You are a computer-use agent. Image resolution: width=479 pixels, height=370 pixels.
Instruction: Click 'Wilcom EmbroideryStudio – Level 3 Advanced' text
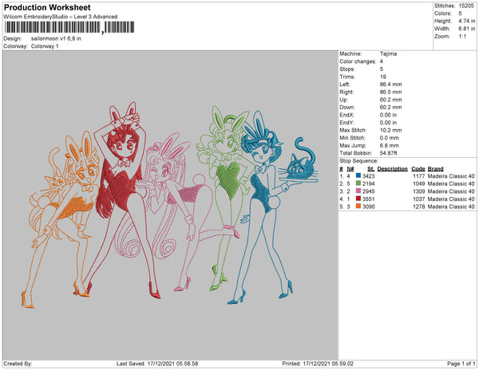61,17
